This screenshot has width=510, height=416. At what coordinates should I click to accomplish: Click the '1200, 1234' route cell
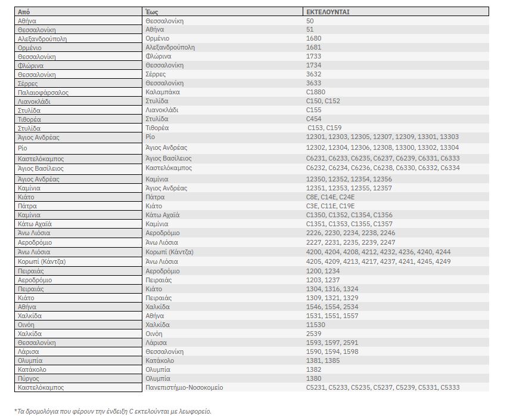(322, 271)
